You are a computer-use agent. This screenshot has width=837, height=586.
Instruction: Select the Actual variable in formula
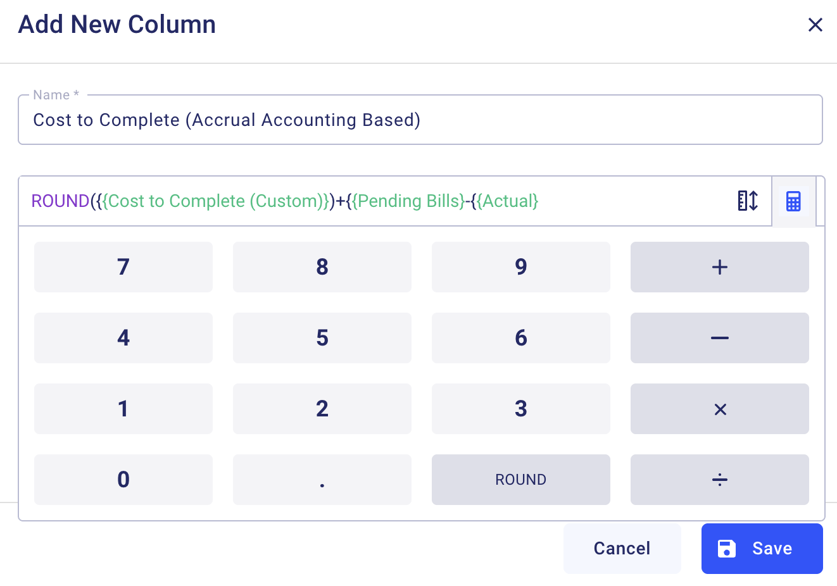click(x=510, y=201)
